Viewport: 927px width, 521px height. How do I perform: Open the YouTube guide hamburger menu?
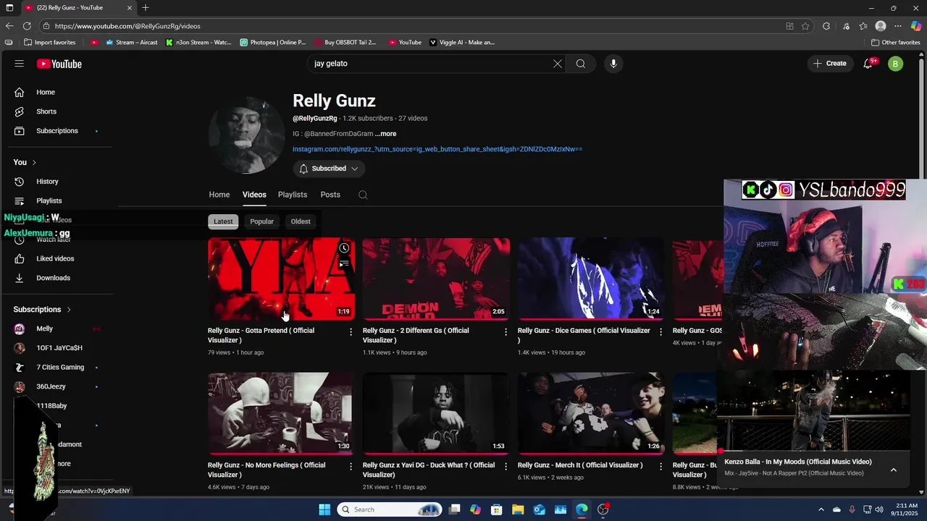[x=20, y=64]
